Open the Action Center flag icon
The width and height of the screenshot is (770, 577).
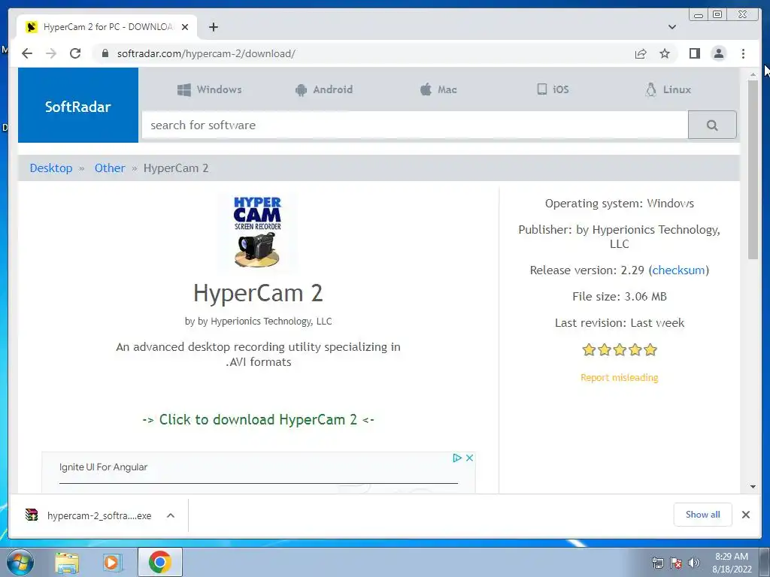pos(676,563)
